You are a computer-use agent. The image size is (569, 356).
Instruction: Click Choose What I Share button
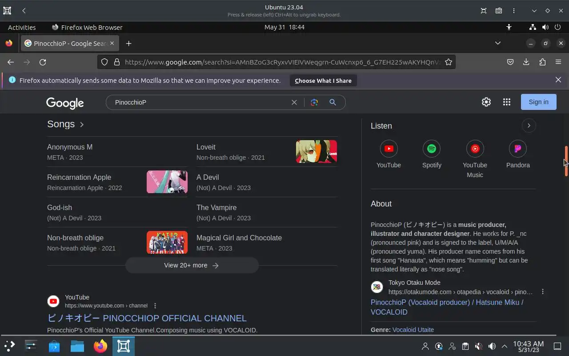tap(323, 81)
